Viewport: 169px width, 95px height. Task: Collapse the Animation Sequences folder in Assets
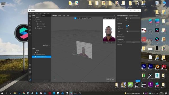[x=33, y=55]
